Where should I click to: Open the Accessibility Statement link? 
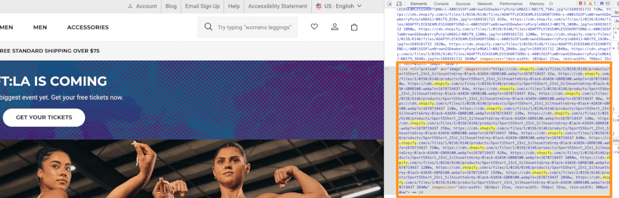278,6
